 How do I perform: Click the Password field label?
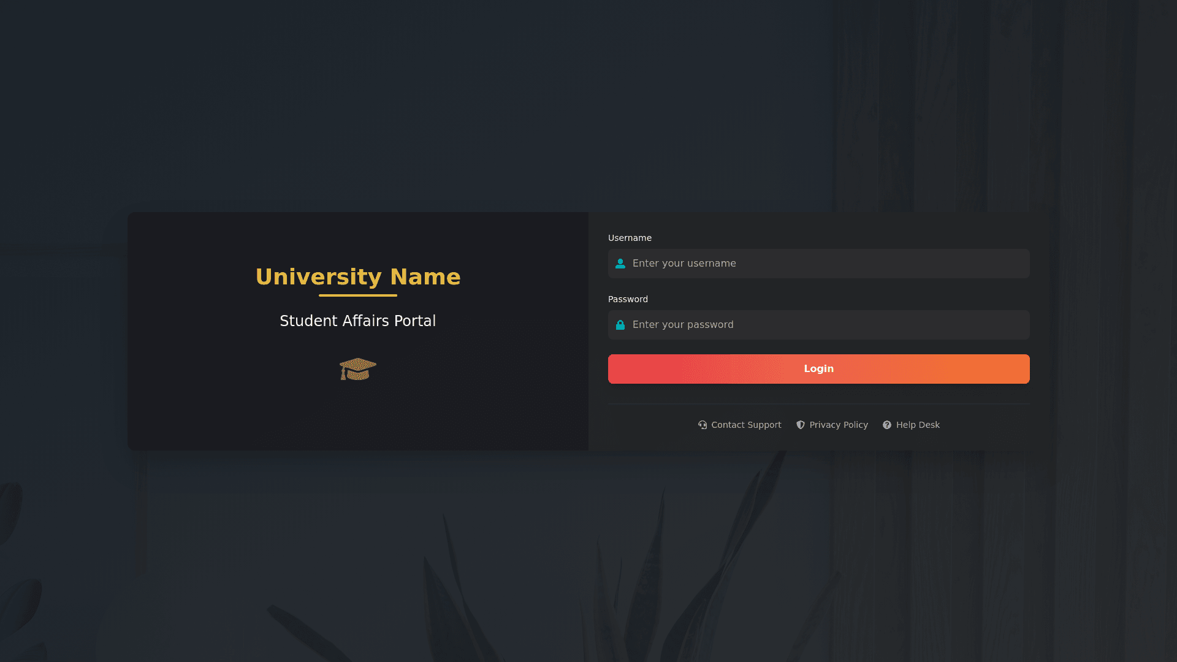click(628, 299)
